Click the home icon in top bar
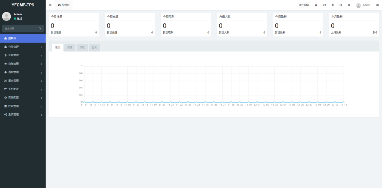 pyautogui.click(x=316, y=5)
